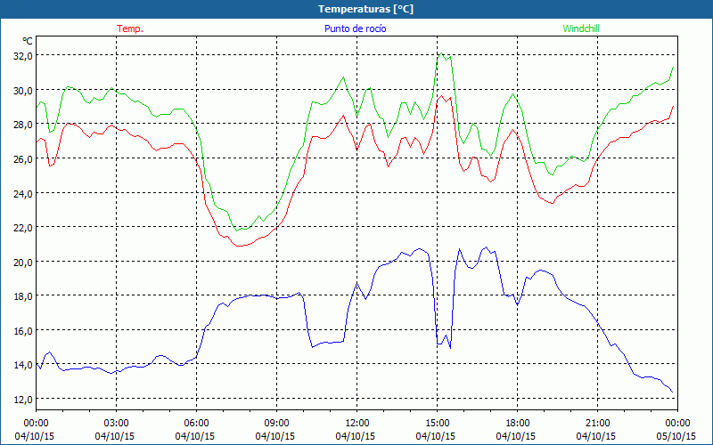Click the 22,0 y-axis value
The height and width of the screenshot is (445, 713).
pos(23,228)
